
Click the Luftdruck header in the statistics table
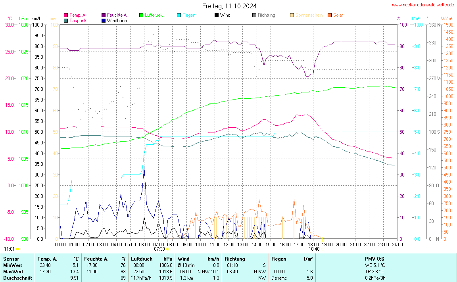[x=142, y=259]
